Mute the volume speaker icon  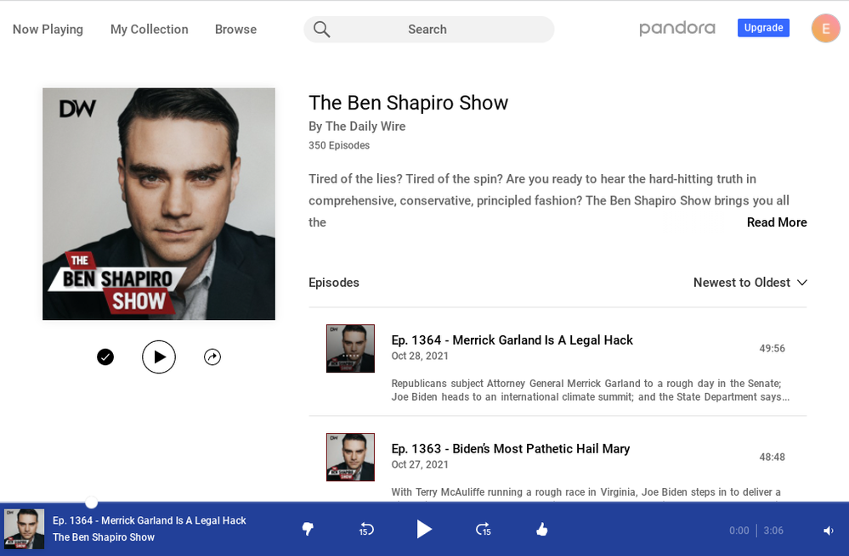click(828, 531)
